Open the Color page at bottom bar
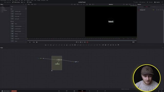164x92 pixels. coord(90,91)
